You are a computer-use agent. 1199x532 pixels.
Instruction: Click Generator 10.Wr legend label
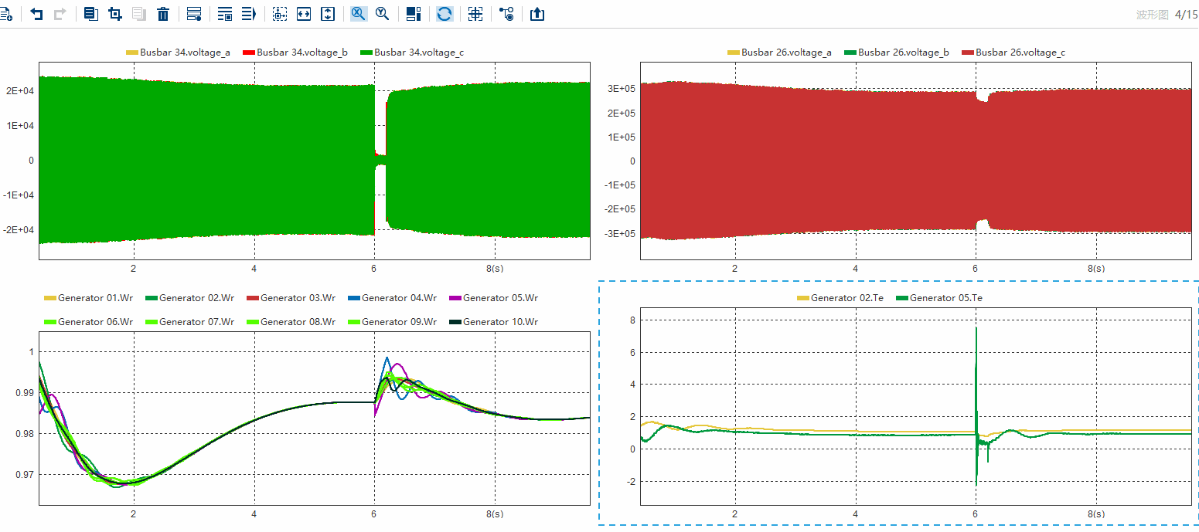click(500, 322)
